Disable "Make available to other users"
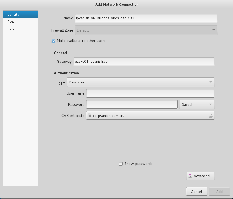This screenshot has height=199, width=233. tap(53, 41)
